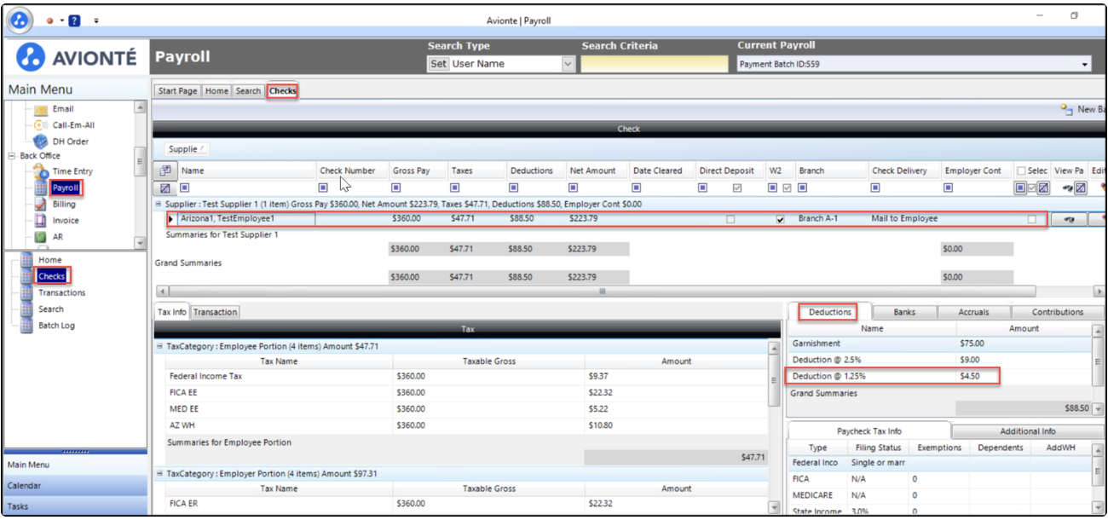The height and width of the screenshot is (520, 1108).
Task: Click the check grid horizontal scrollbar
Action: tap(602, 292)
